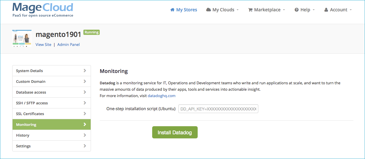Open the Admin Panel link
The image size is (365, 159).
click(x=69, y=44)
